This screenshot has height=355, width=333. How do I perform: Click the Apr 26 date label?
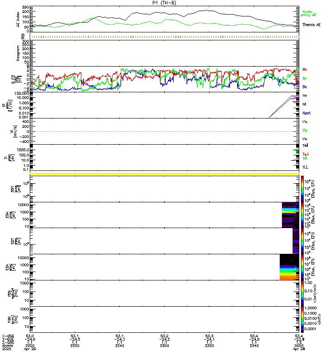click(x=299, y=349)
